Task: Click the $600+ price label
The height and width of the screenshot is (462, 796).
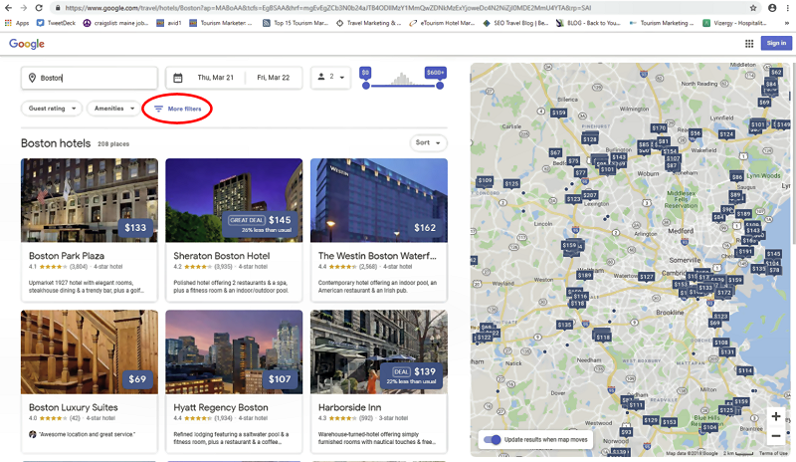Action: [436, 73]
